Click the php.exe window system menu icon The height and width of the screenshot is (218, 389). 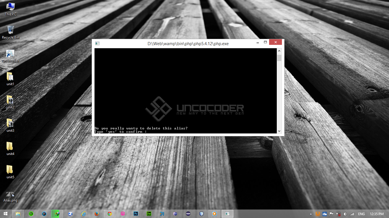[97, 43]
